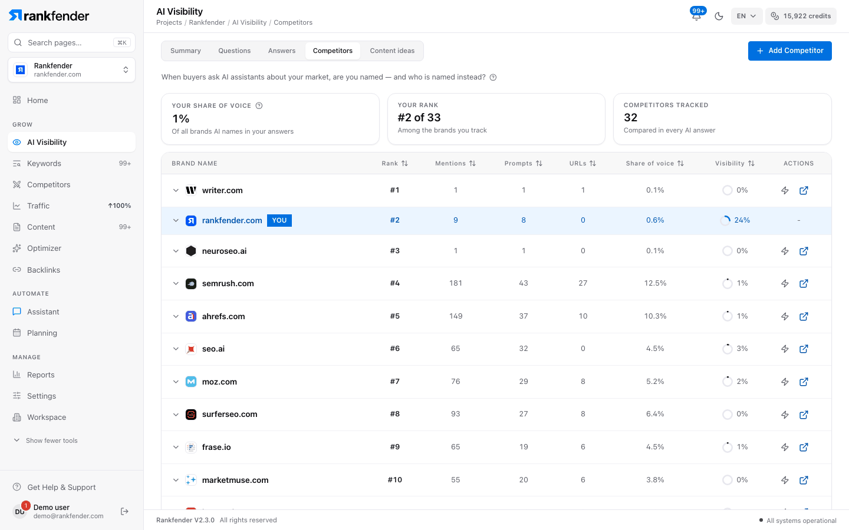The height and width of the screenshot is (530, 849).
Task: Open the notifications bell
Action: pyautogui.click(x=696, y=16)
